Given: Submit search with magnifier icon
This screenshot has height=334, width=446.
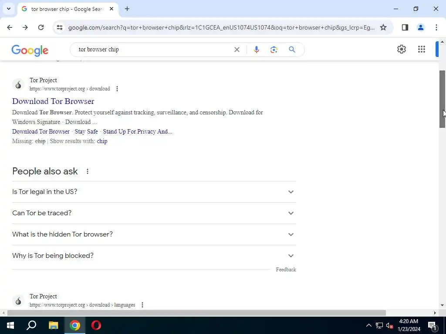Looking at the screenshot, I should [x=292, y=50].
